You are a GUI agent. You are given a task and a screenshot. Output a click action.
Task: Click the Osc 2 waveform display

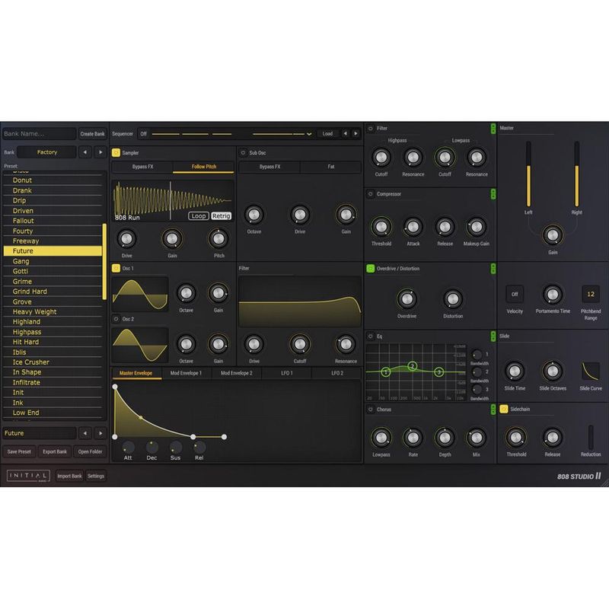(x=140, y=345)
